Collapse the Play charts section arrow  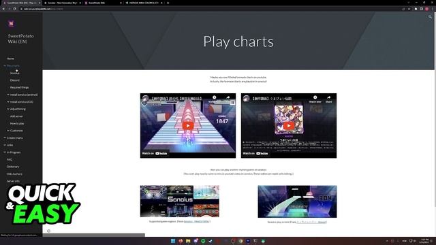coord(5,66)
